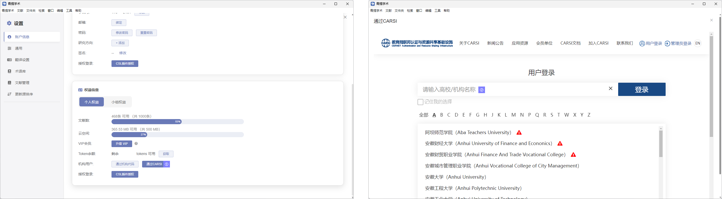Click the help icon beside 升级 VIP
The image size is (722, 199).
(136, 144)
